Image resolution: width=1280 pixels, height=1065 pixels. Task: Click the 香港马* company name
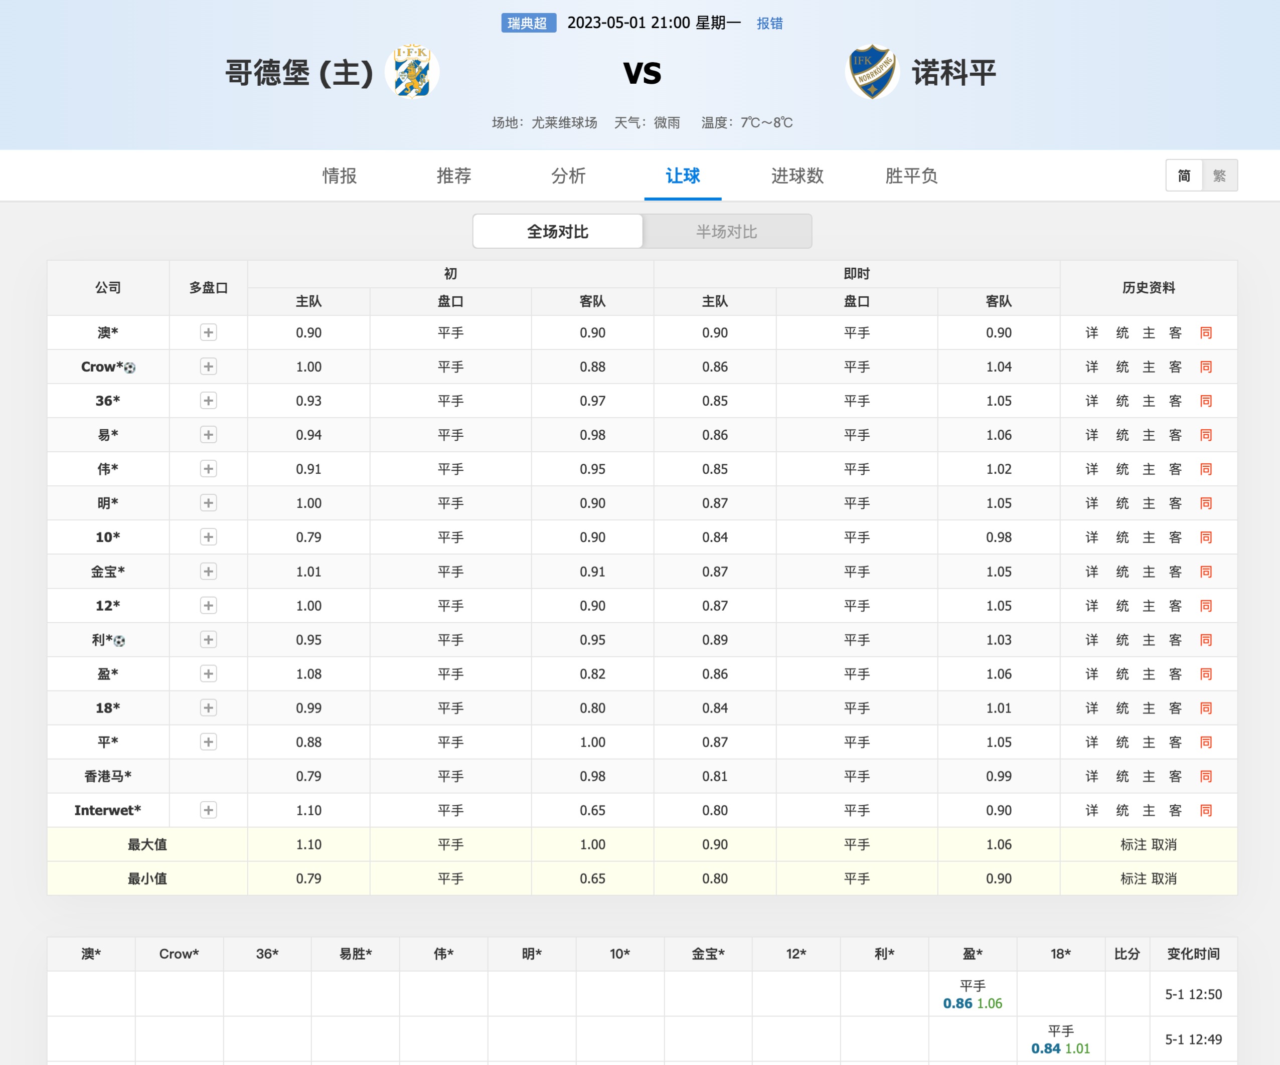pyautogui.click(x=108, y=776)
